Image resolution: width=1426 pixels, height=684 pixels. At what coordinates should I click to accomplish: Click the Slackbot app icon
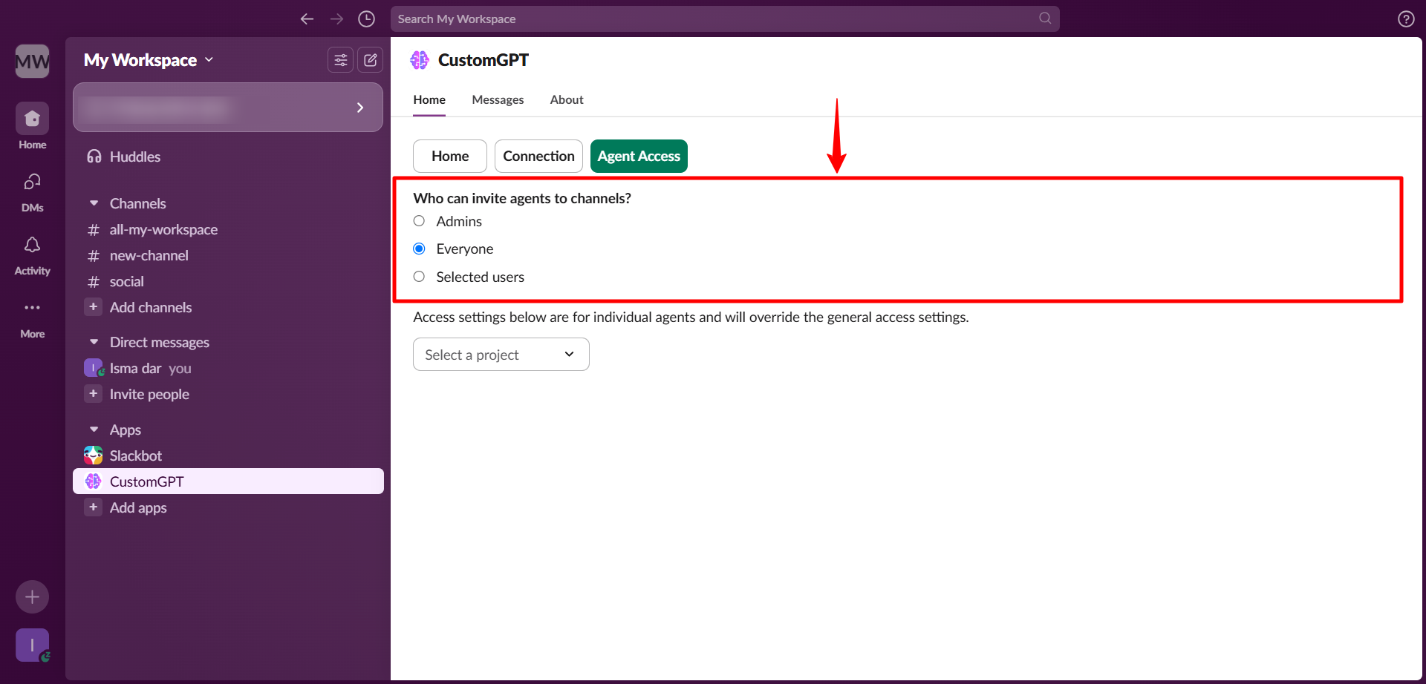pos(94,456)
